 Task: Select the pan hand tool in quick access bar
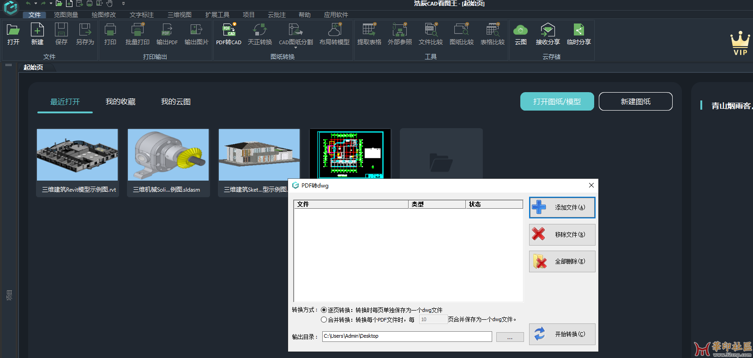click(110, 3)
